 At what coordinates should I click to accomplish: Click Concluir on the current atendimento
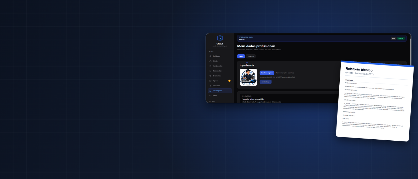coord(401,38)
